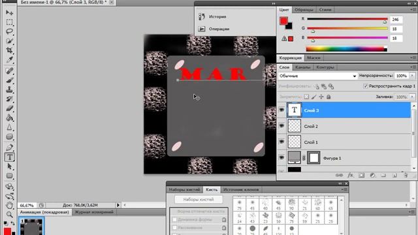Click the Наборы кистей button in Brush panel

[199, 199]
